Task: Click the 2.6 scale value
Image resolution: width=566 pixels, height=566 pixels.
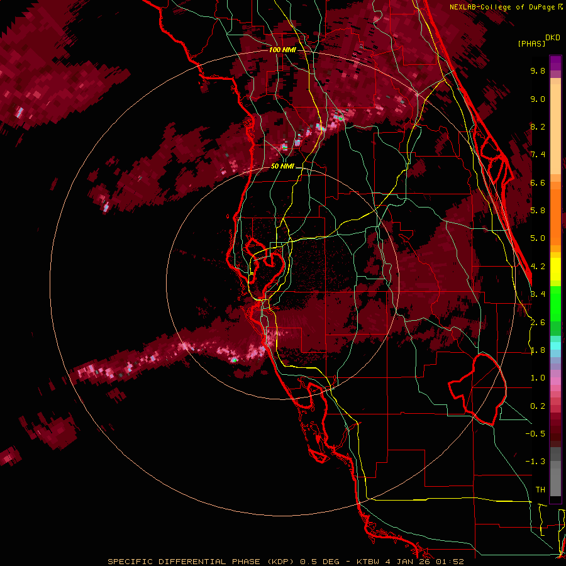Action: pyautogui.click(x=538, y=323)
